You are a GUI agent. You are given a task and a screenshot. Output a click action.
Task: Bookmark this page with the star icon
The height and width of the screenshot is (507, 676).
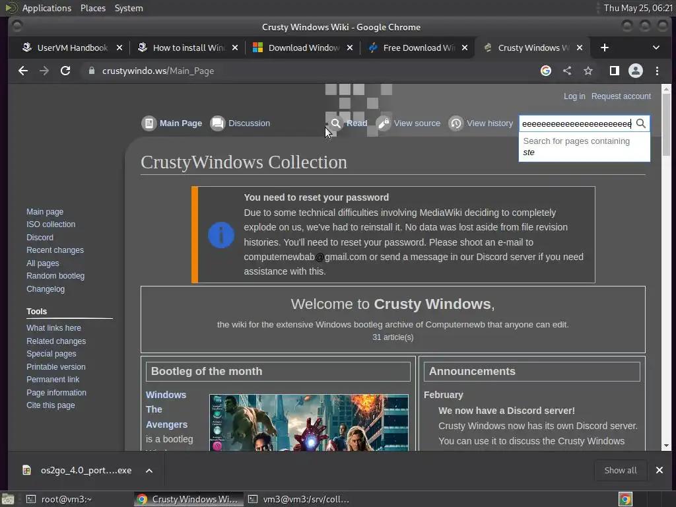point(588,71)
